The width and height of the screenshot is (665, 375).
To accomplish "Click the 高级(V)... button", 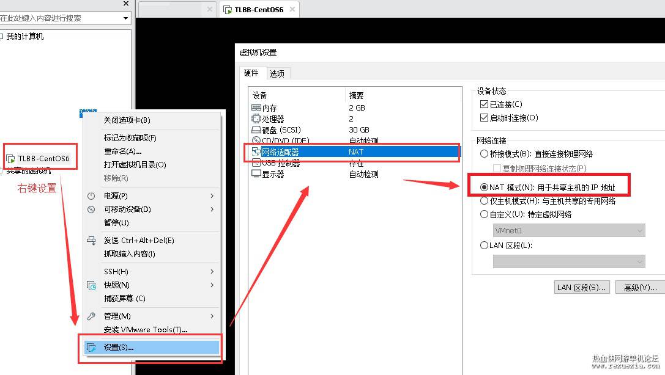I will point(641,288).
